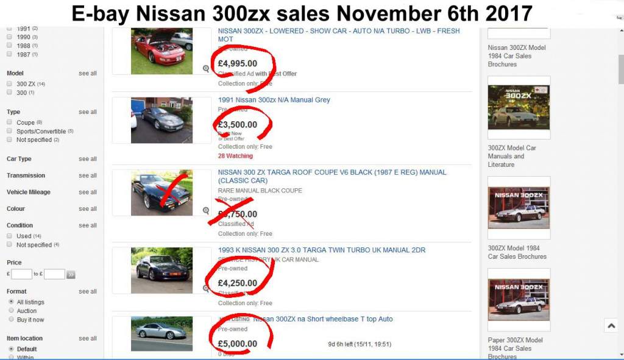
Task: Tick the 300 ZX model checkbox
Action: 9,83
